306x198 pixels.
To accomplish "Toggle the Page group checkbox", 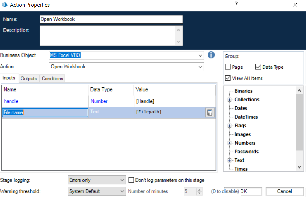I will click(x=228, y=67).
